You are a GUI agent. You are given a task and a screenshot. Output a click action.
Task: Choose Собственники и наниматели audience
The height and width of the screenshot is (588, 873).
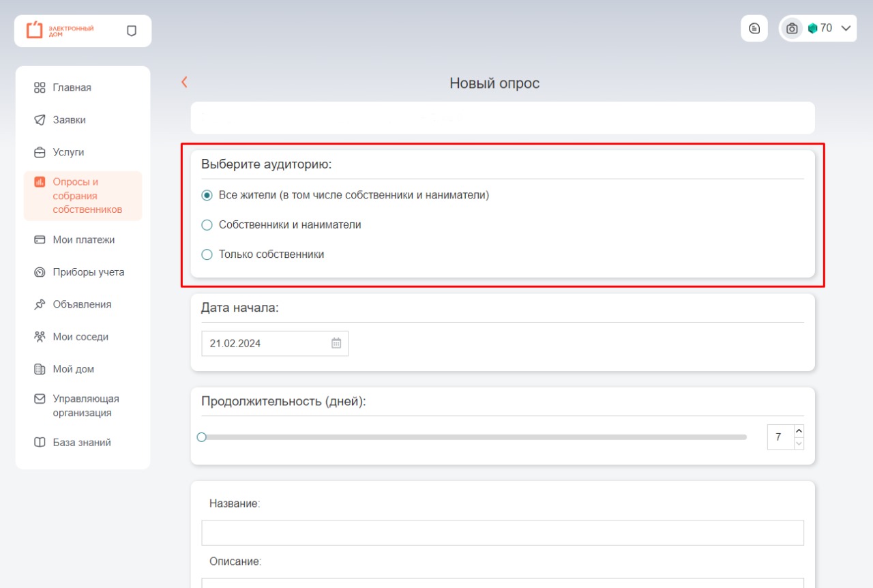pyautogui.click(x=207, y=225)
